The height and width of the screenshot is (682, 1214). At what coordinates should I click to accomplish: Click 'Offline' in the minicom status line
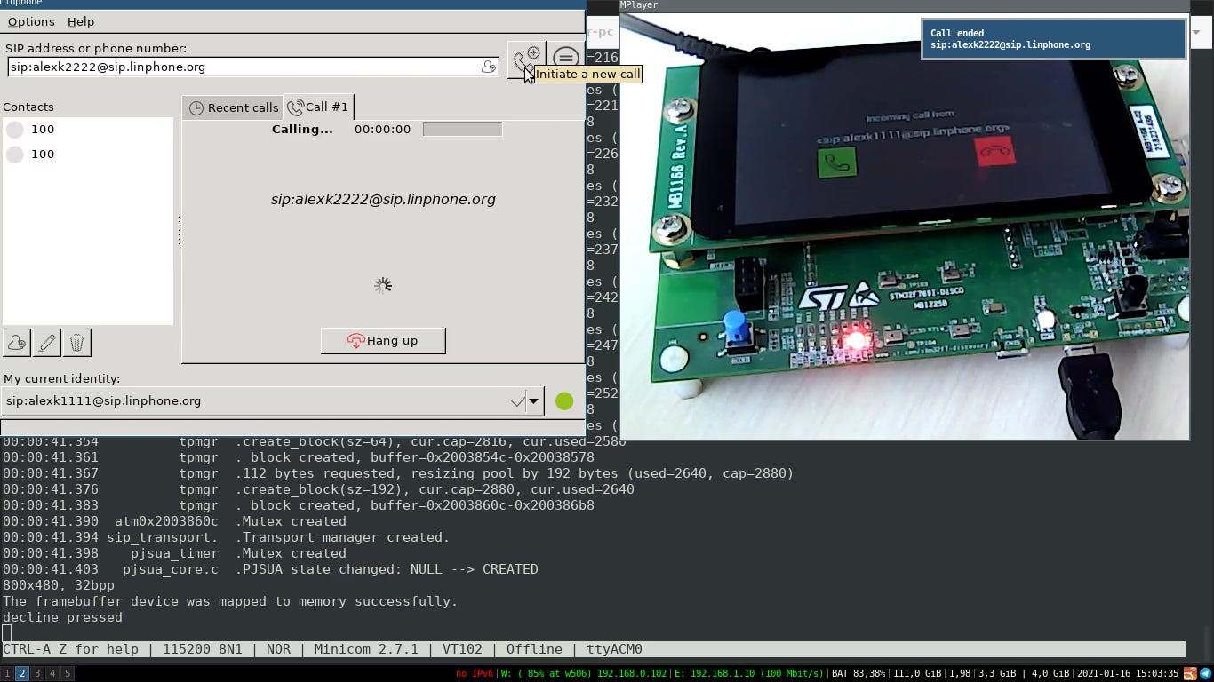click(x=534, y=649)
